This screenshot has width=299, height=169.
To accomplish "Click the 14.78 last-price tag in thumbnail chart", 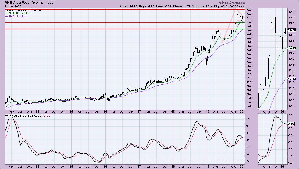I will [x=292, y=30].
